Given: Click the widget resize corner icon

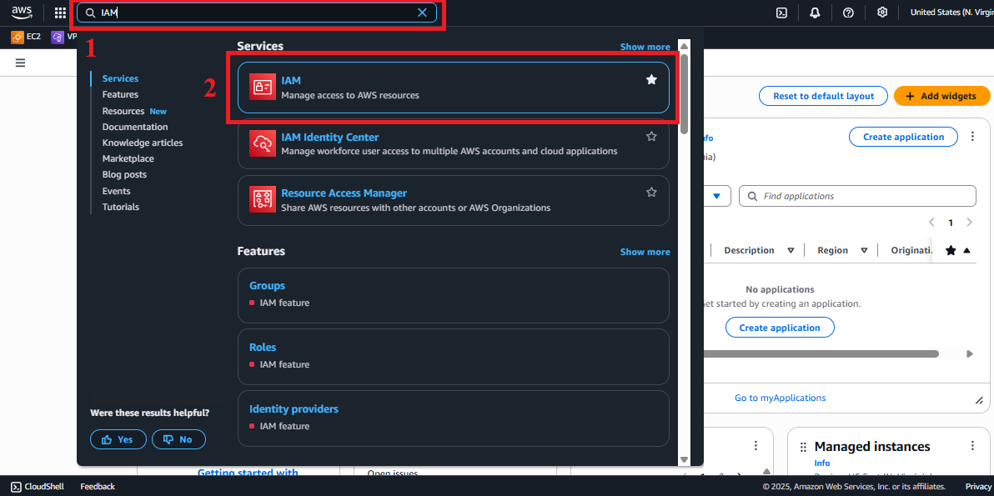Looking at the screenshot, I should point(978,400).
